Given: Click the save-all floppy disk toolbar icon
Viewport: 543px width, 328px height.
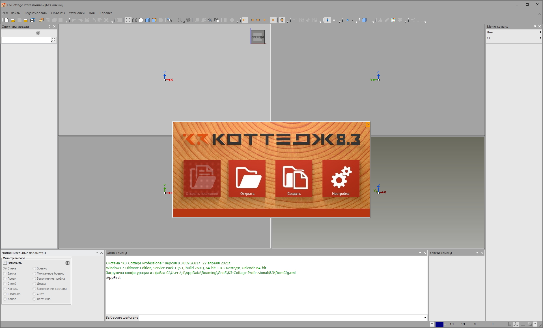Looking at the screenshot, I should coord(33,20).
